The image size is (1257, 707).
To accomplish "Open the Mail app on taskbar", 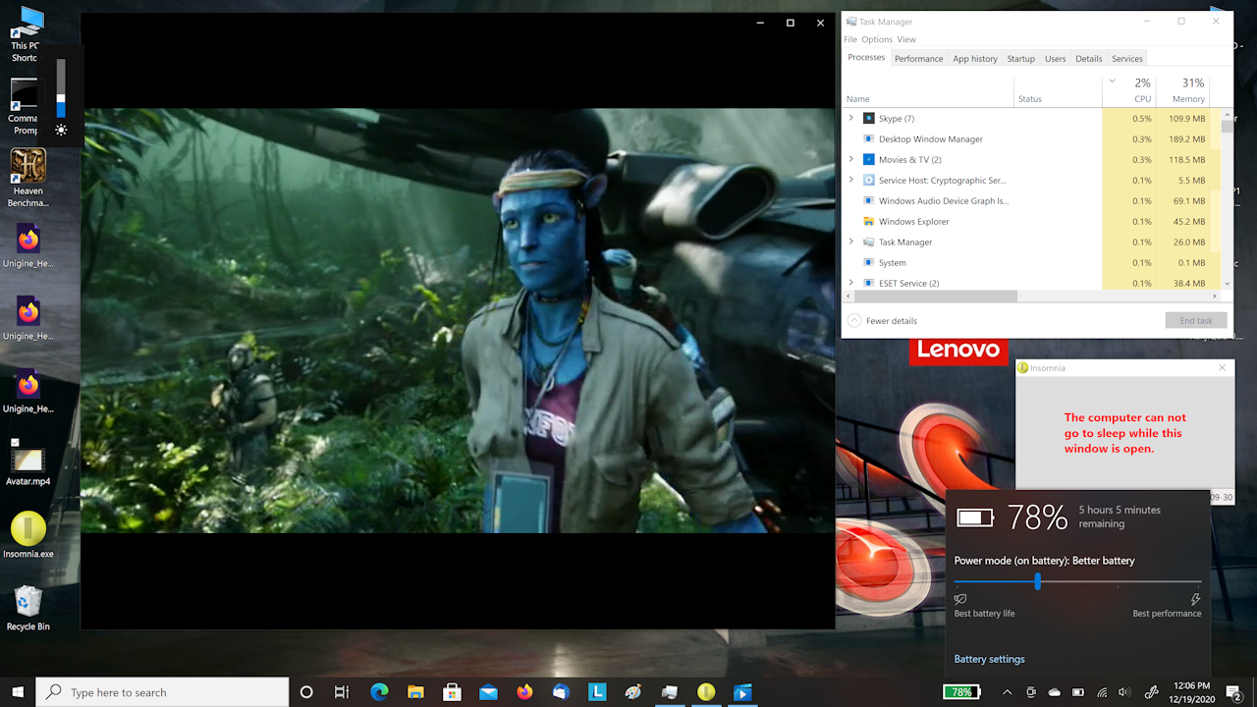I will (488, 692).
